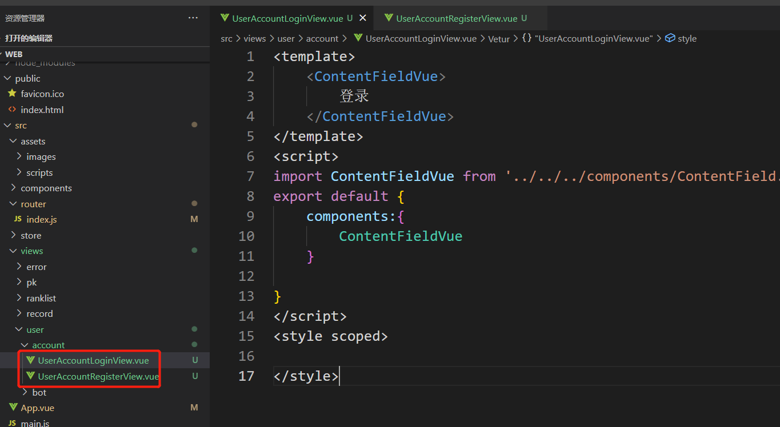Click the Vue icon beside UserAccountRegisterView.vue in tree
The height and width of the screenshot is (427, 780).
pyautogui.click(x=31, y=376)
